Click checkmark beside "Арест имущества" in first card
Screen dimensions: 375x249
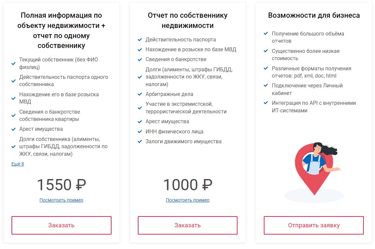(x=13, y=129)
